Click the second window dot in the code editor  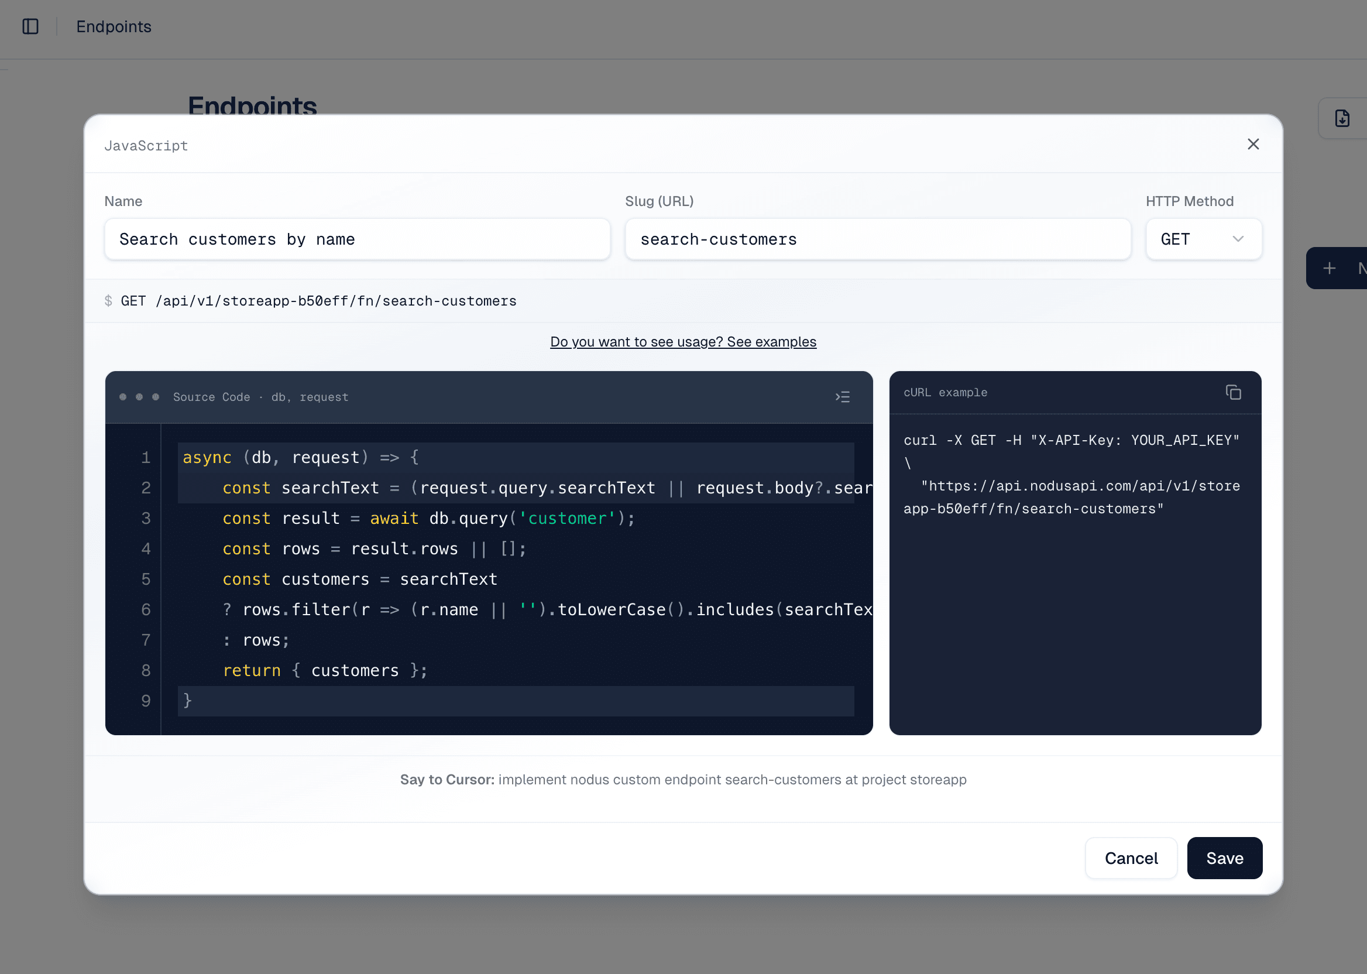[x=139, y=396]
